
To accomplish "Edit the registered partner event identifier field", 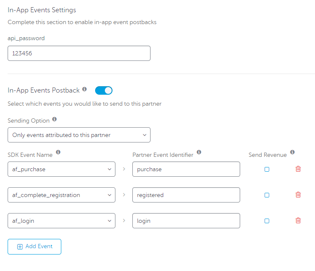I will coord(186,195).
